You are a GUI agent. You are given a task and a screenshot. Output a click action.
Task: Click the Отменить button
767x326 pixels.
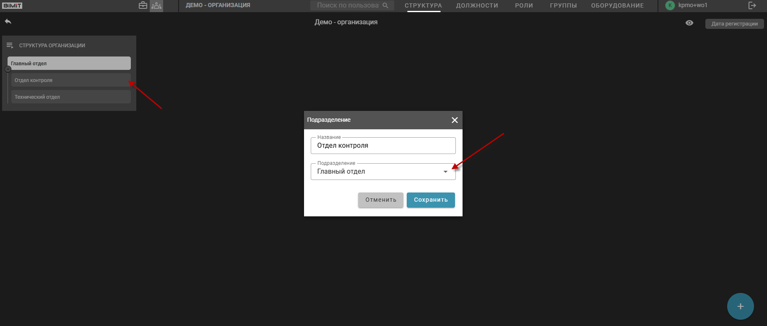click(x=380, y=200)
